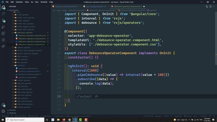Open the editor More Actions ellipsis
The image size is (217, 122).
tap(214, 6)
